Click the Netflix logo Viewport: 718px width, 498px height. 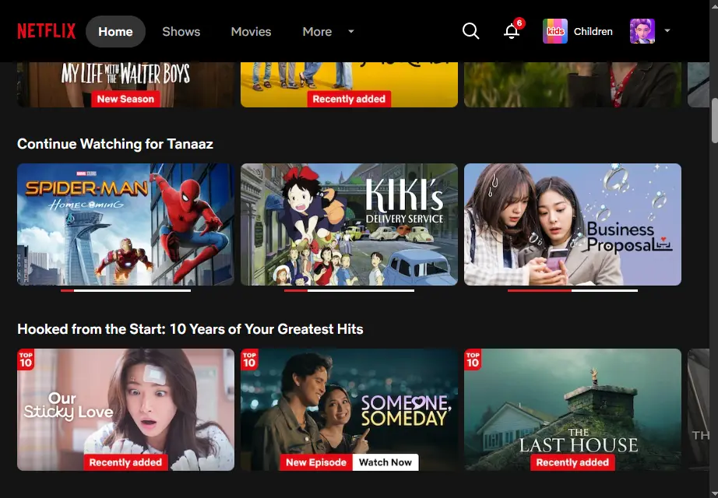(x=46, y=31)
